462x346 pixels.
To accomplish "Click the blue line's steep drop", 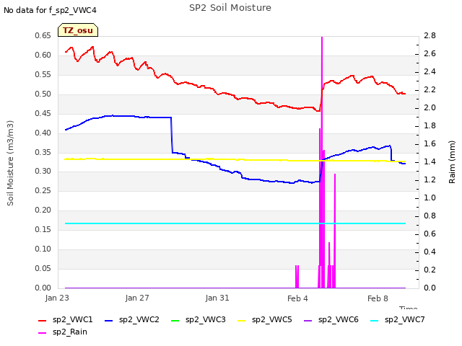I will pyautogui.click(x=172, y=136).
